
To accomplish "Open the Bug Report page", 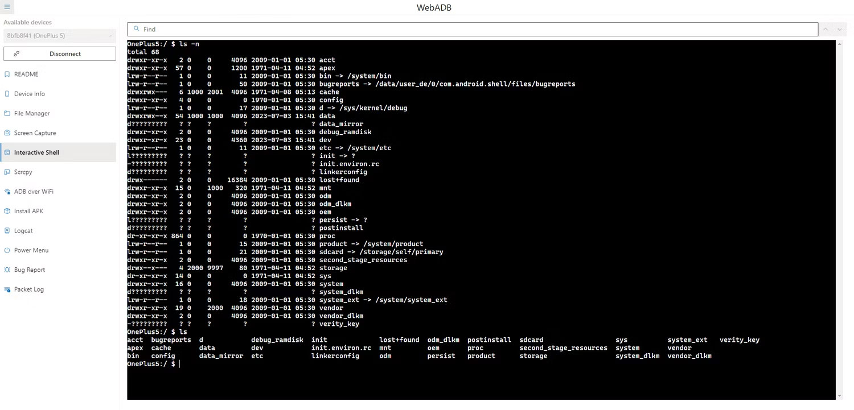I will (x=58, y=270).
